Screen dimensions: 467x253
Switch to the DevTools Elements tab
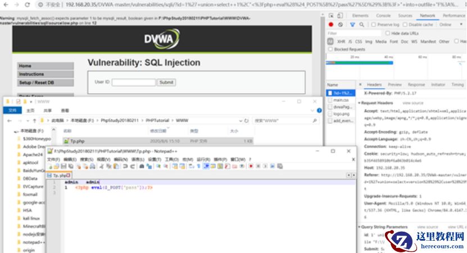[360, 16]
